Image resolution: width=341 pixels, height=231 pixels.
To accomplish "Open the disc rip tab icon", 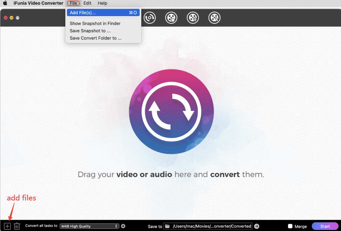I will click(150, 18).
